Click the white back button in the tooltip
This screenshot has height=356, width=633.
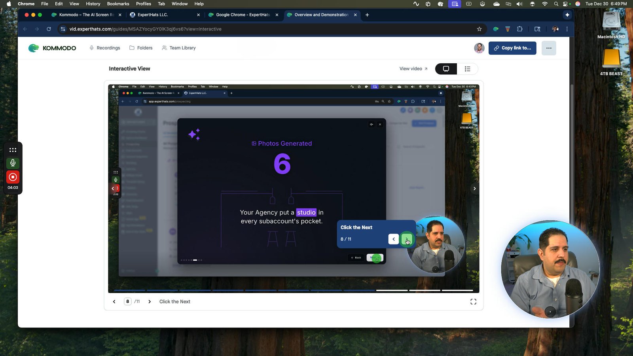coord(394,239)
